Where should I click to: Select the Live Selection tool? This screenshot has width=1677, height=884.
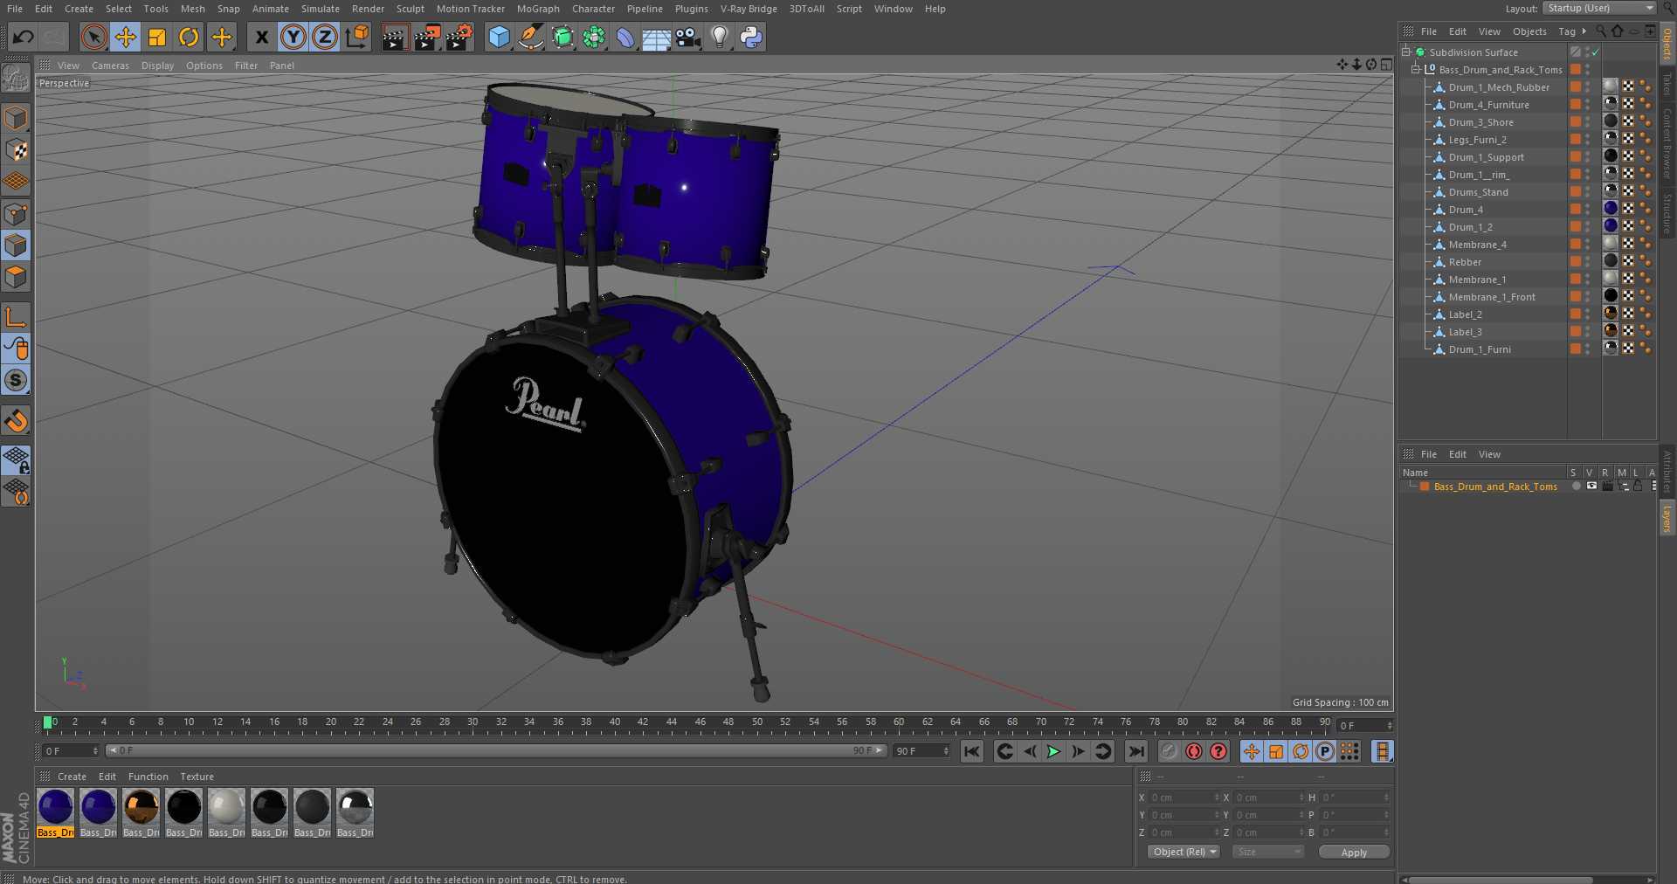tap(93, 37)
